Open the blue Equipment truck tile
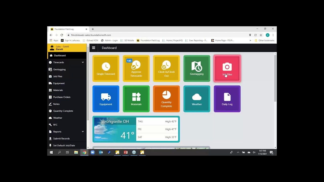 click(106, 99)
